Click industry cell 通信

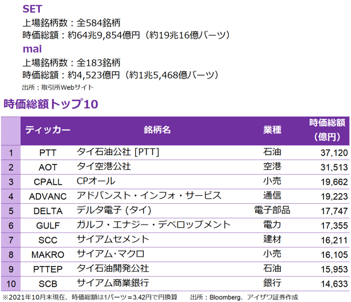tap(272, 195)
